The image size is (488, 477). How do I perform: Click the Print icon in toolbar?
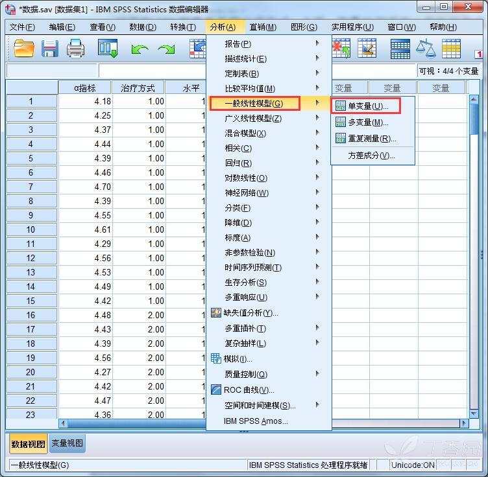tap(76, 48)
